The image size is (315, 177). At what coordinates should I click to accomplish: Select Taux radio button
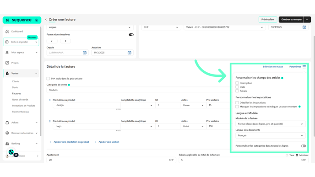coord(287,155)
